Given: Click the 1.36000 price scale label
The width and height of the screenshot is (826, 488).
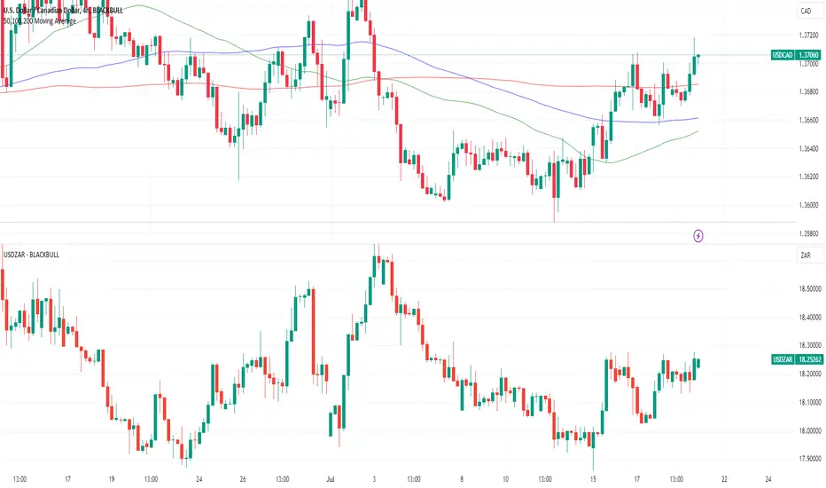Looking at the screenshot, I should coord(808,205).
